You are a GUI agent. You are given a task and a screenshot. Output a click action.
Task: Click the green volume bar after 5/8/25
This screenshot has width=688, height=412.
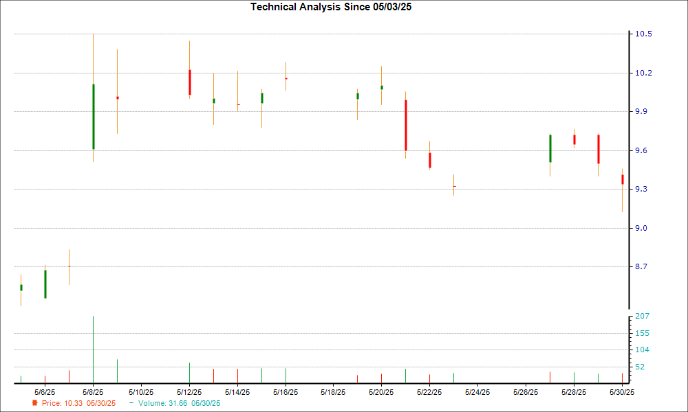(117, 371)
